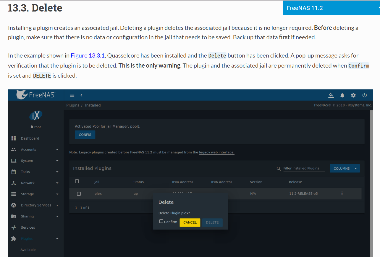The width and height of the screenshot is (380, 257).
Task: Select Accounts in sidebar
Action: click(28, 150)
